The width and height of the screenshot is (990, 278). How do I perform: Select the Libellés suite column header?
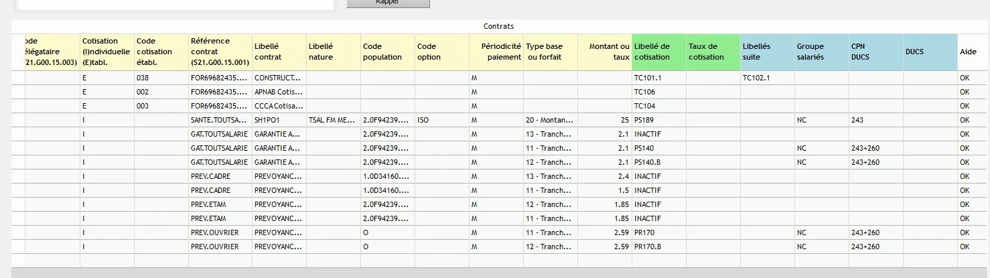pyautogui.click(x=767, y=52)
